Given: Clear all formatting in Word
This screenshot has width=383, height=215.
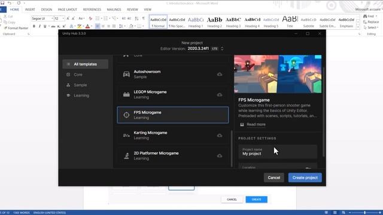Looking at the screenshot, I should point(90,19).
